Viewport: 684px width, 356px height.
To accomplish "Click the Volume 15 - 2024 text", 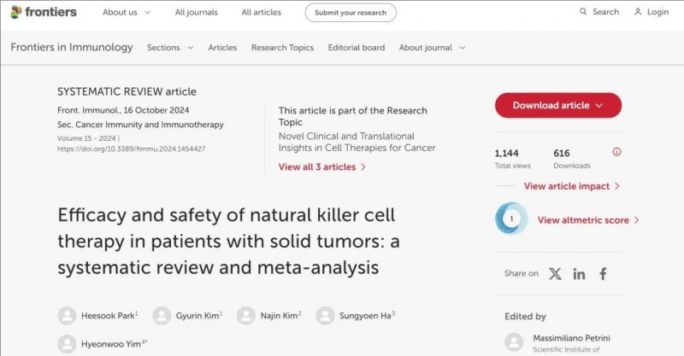I will coord(86,138).
